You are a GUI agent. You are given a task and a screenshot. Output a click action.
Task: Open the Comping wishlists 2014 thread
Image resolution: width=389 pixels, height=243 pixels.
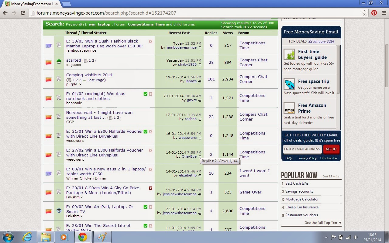89,75
